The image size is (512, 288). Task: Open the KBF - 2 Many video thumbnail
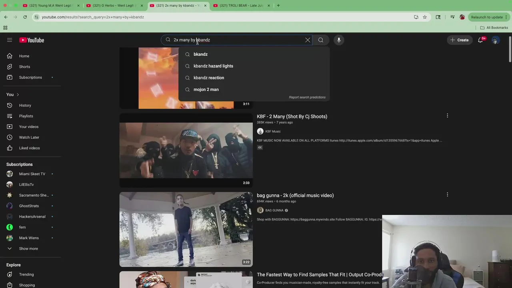[186, 150]
